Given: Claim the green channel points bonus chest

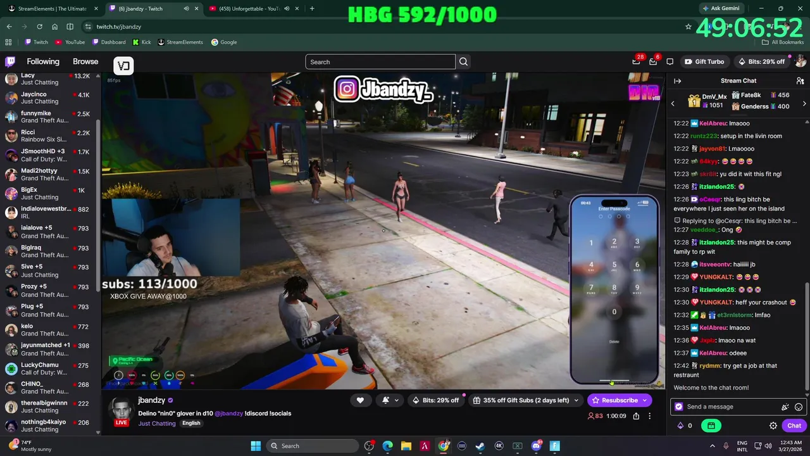Looking at the screenshot, I should tap(711, 426).
